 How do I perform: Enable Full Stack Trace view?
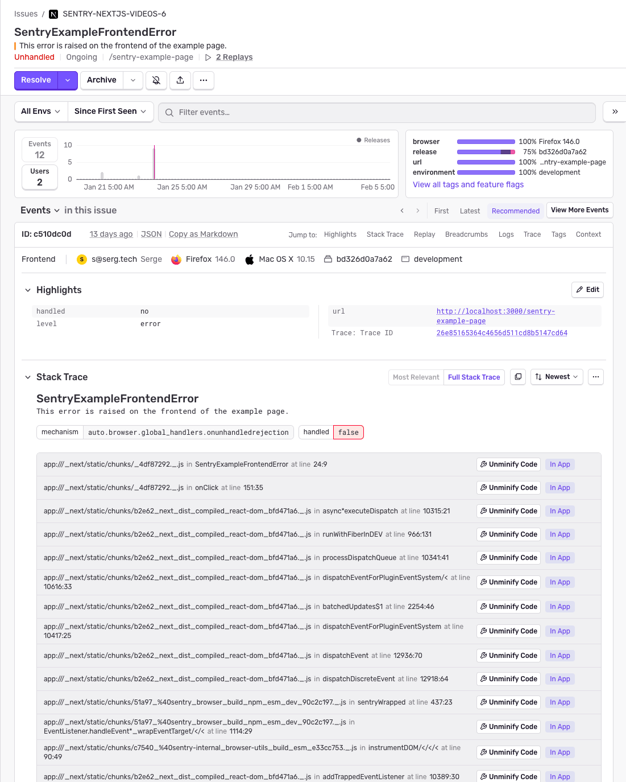click(474, 377)
